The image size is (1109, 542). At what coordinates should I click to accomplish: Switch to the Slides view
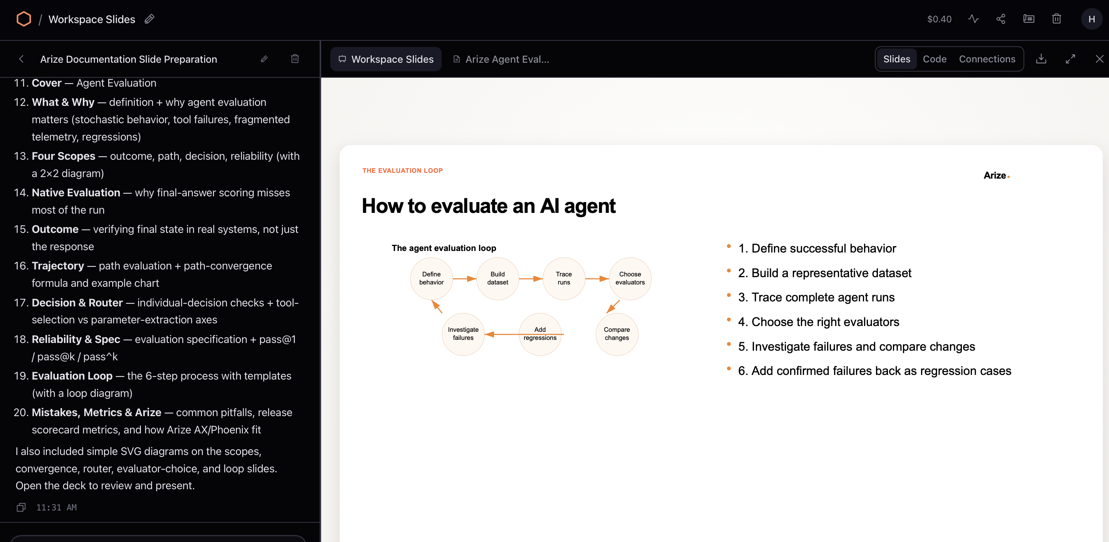897,59
